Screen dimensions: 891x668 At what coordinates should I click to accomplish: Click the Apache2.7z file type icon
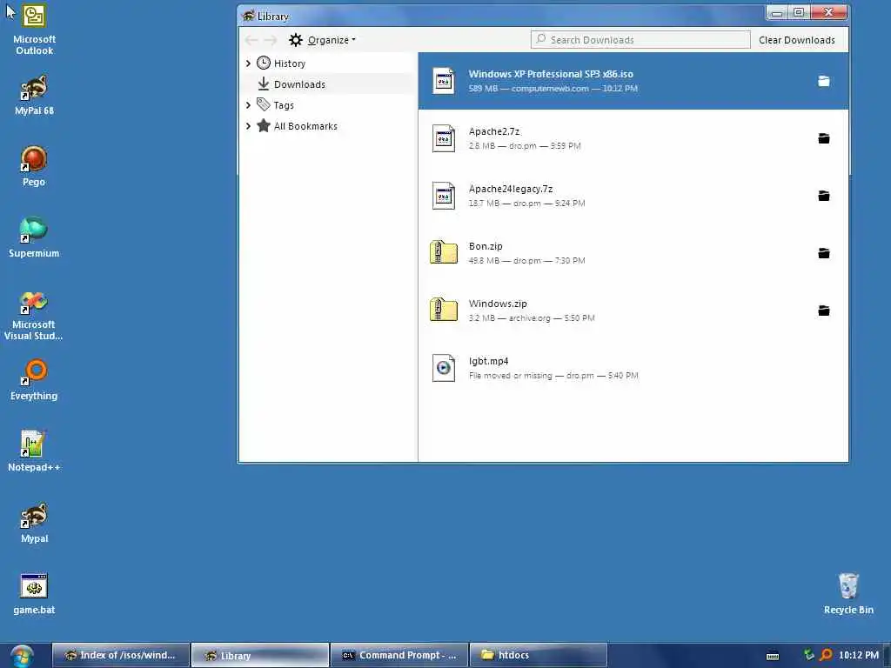coord(443,138)
